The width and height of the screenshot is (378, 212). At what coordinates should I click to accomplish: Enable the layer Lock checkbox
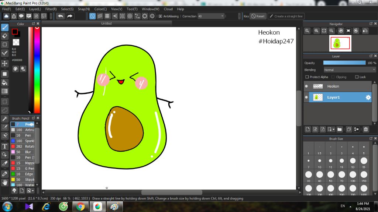[x=357, y=77]
